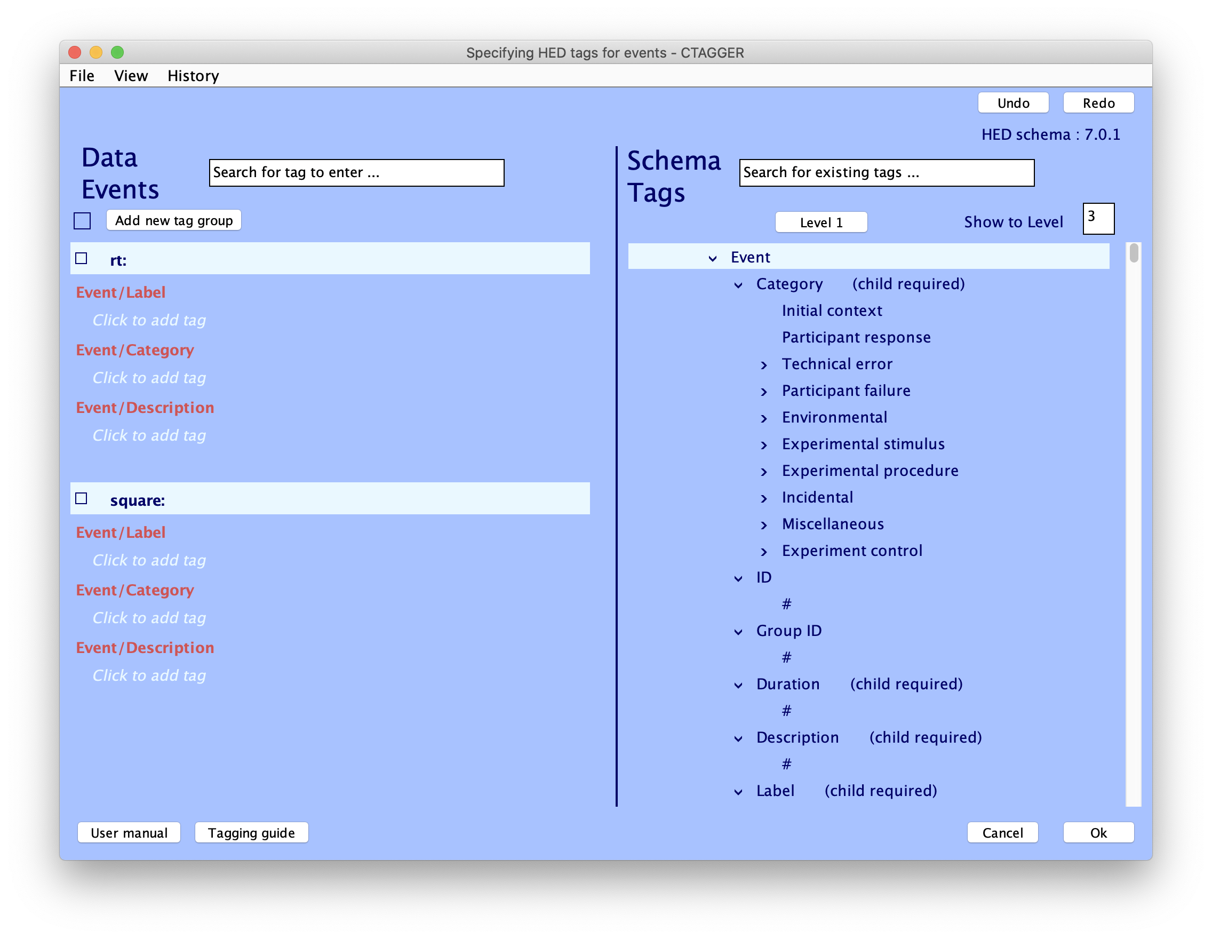1212x939 pixels.
Task: Expand the Experiment control node
Action: (x=763, y=552)
